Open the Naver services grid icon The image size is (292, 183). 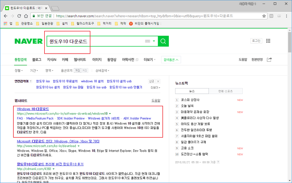[268, 41]
